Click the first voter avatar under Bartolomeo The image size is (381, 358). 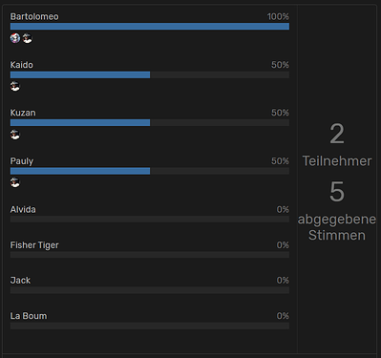point(15,38)
